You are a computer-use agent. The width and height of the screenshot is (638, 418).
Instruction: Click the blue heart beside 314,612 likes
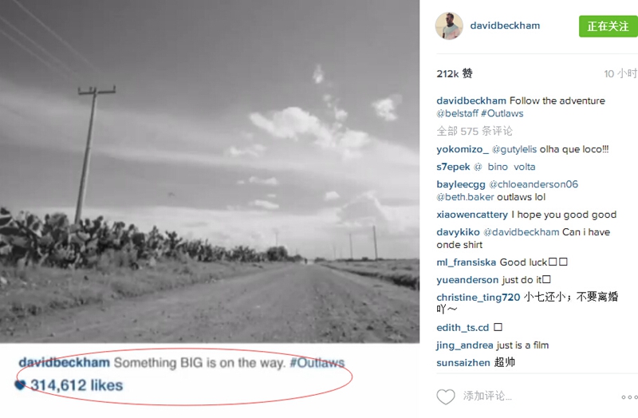click(x=20, y=384)
